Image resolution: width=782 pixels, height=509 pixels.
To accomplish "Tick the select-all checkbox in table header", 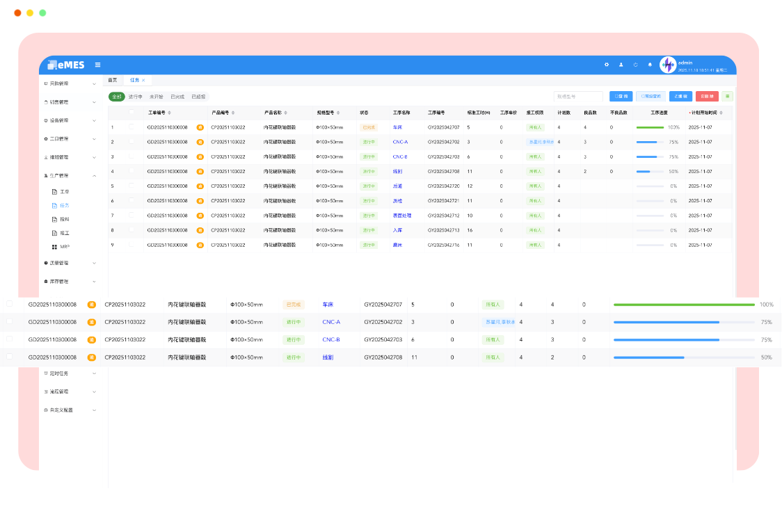I will click(x=131, y=112).
